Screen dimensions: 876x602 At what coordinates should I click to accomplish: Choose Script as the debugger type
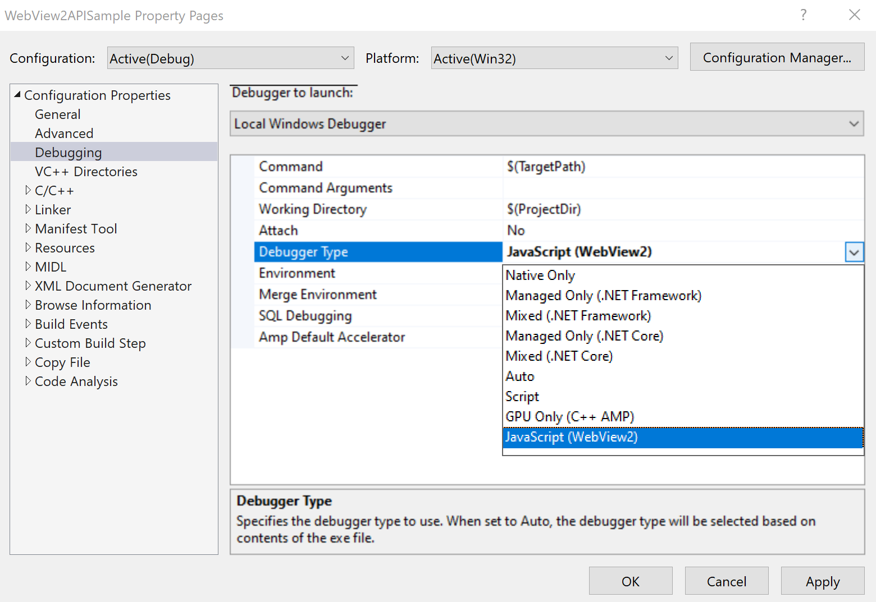click(522, 396)
